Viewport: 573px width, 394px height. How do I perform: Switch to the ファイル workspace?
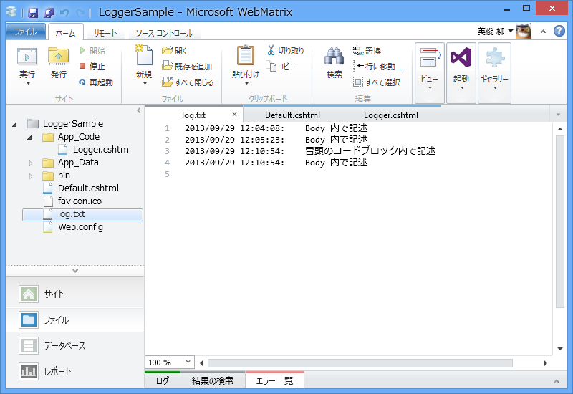75,319
